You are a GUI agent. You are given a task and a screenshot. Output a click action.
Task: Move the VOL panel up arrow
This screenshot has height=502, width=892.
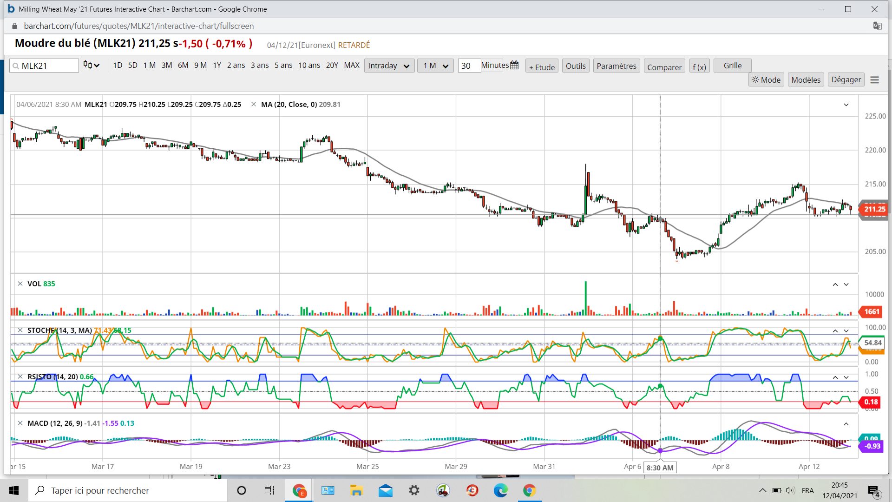coord(835,284)
